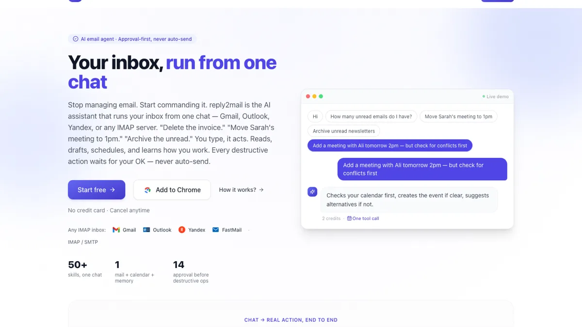Click the FastMail label text
The height and width of the screenshot is (327, 582).
[x=232, y=230]
